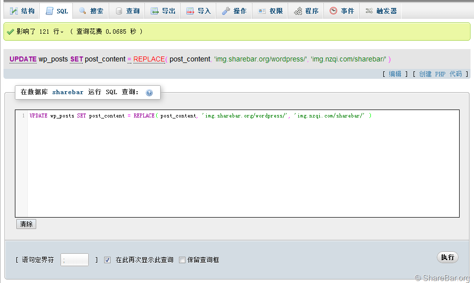
Task: Expand the 影响了 121 行 message arrow
Action: 62,32
